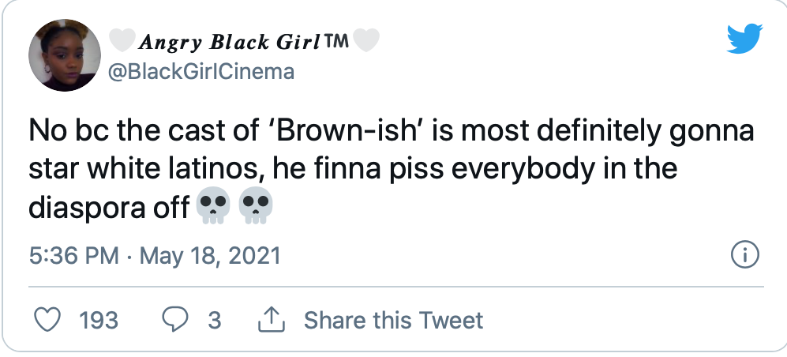Click the reply speech bubble icon
Screen dimensions: 787x357
coord(174,320)
